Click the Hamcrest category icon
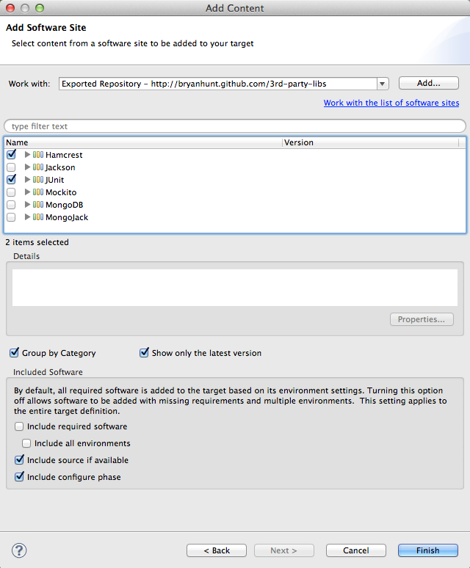 click(x=38, y=155)
